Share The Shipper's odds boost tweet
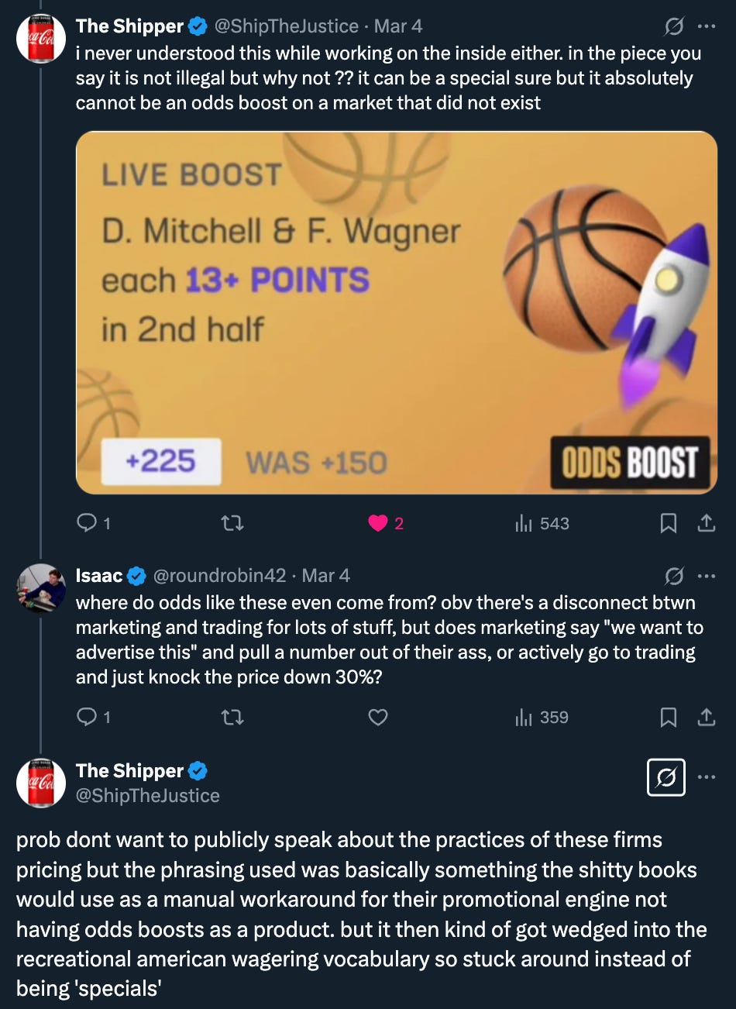736x1009 pixels. (706, 524)
